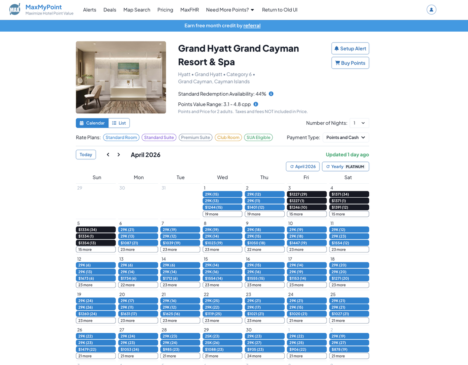Click the referral link in the banner

pyautogui.click(x=252, y=26)
